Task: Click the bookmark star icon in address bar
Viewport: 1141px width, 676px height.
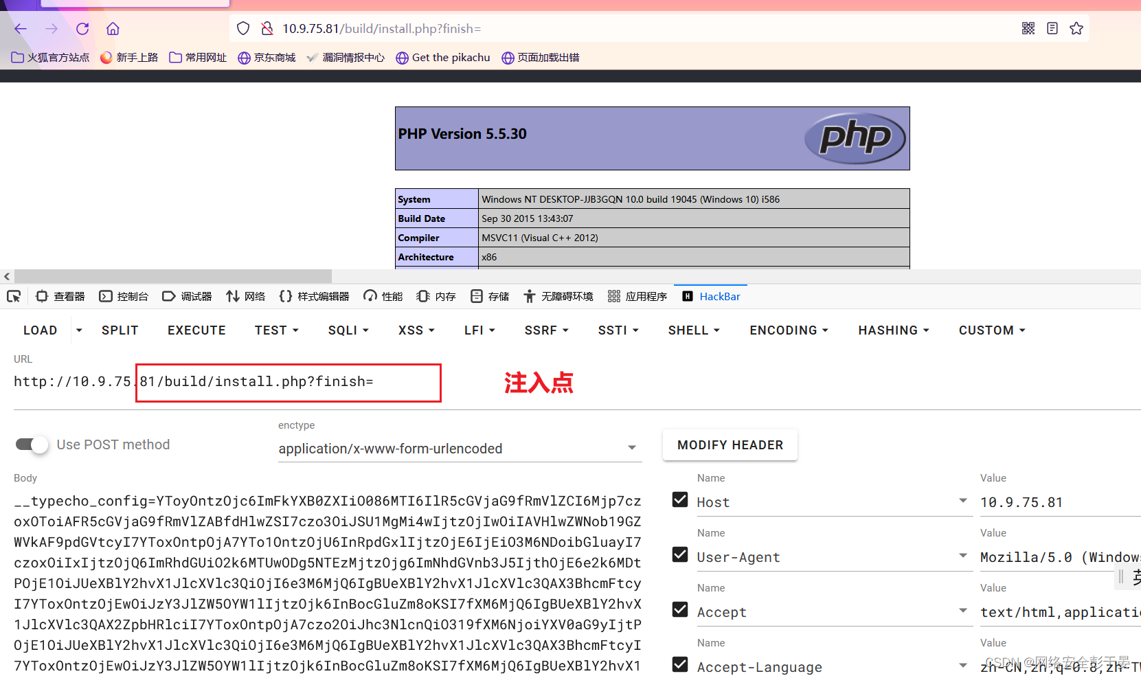Action: 1076,28
